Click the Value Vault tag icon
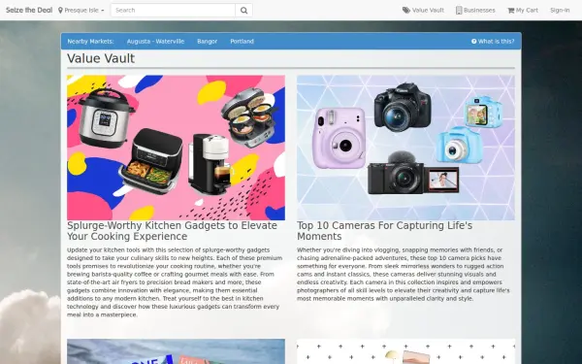 point(406,10)
